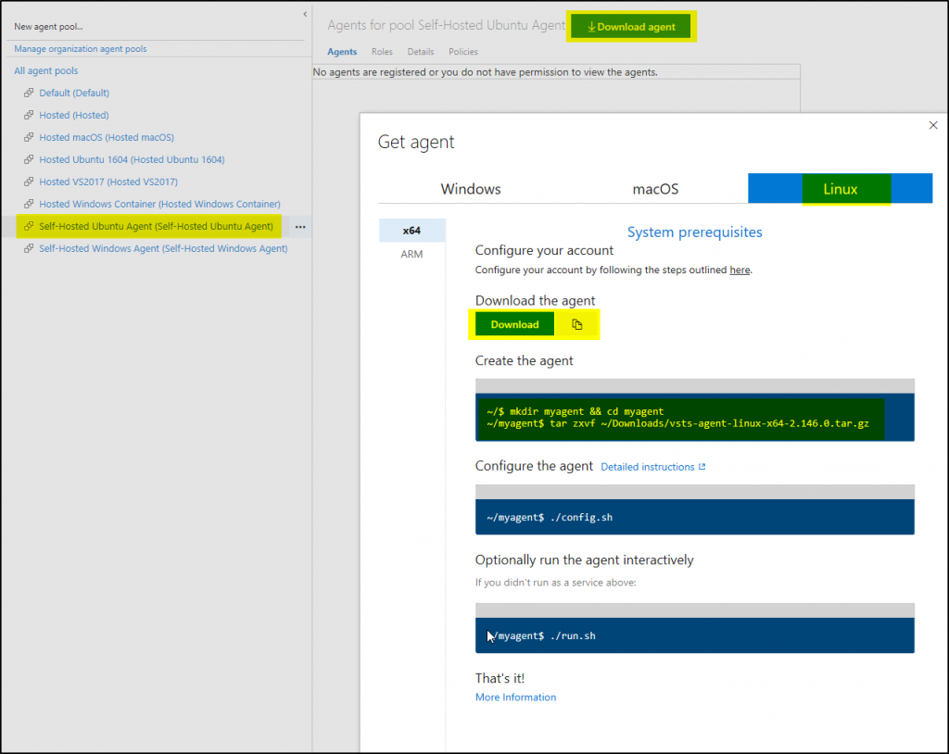
Task: Switch to the macOS tab
Action: [655, 188]
